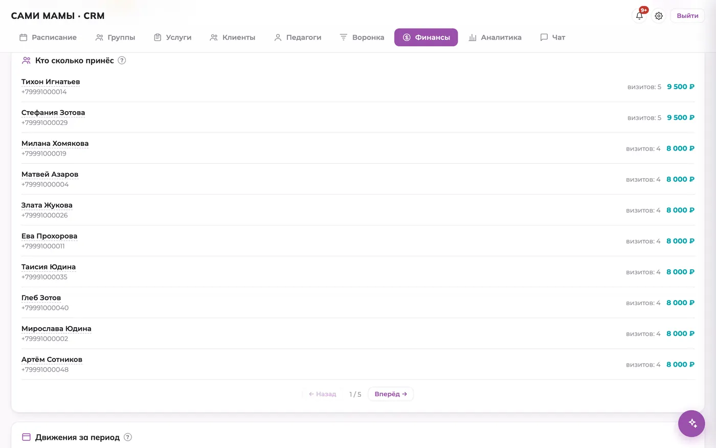
Task: Click the 1 / 5 page indicator
Action: [355, 394]
